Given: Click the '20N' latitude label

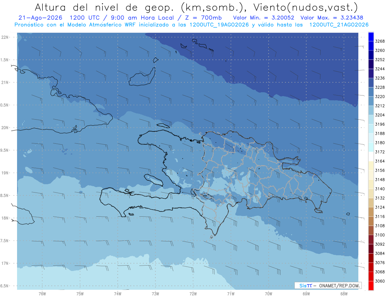Looking at the screenshot, I should pos(5,128).
